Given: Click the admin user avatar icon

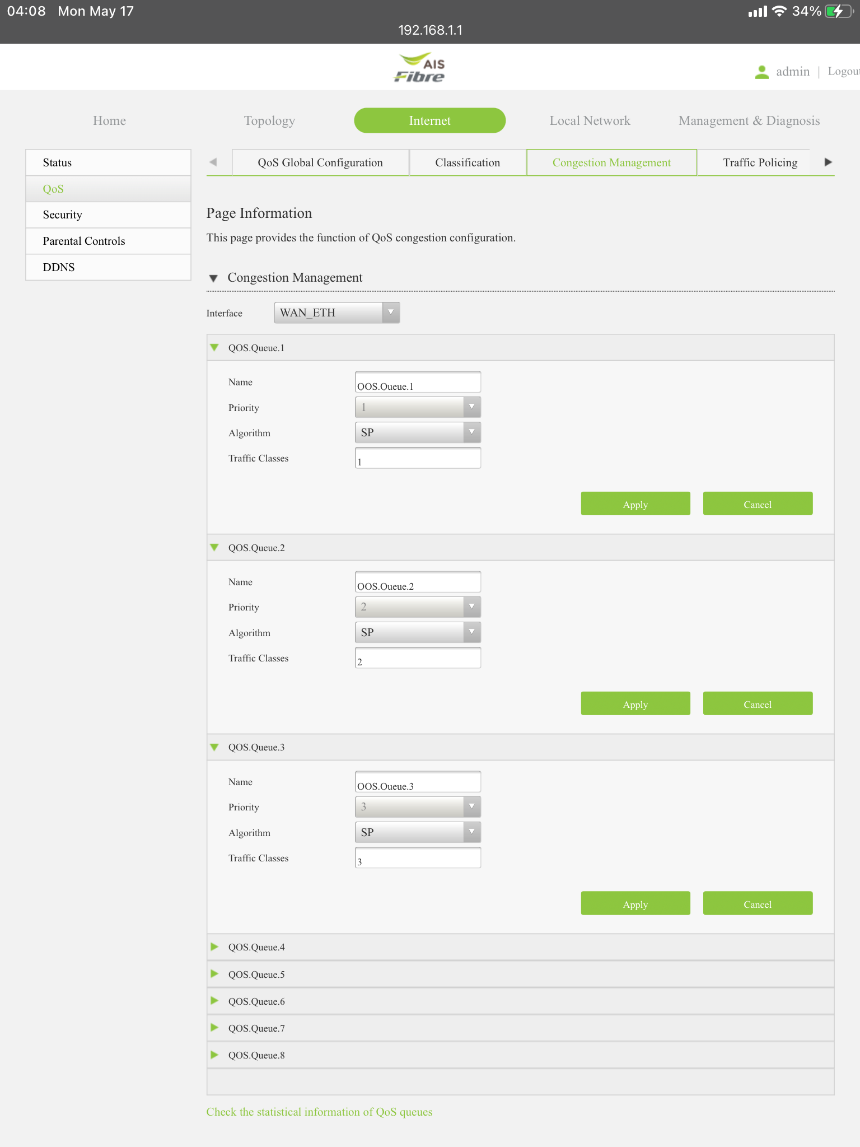Looking at the screenshot, I should 761,72.
